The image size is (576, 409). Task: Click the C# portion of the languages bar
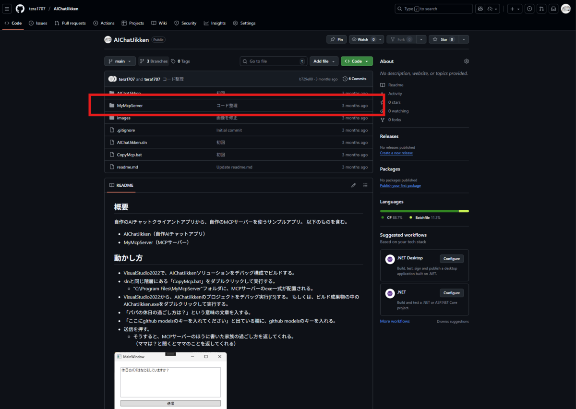tap(420, 211)
